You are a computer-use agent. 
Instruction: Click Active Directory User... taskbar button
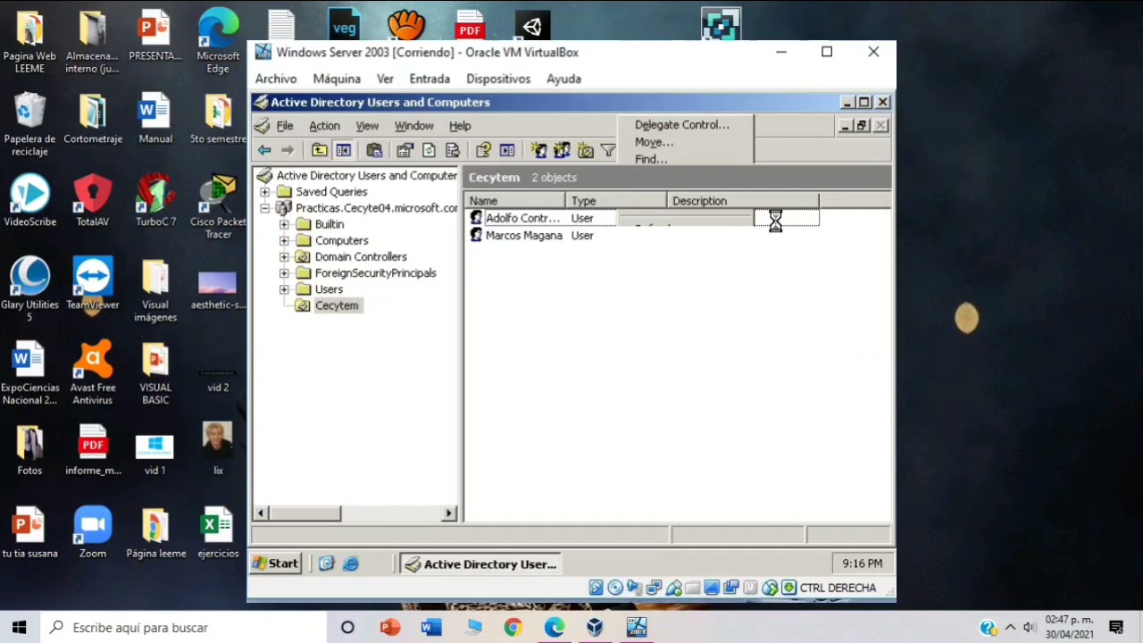[480, 564]
